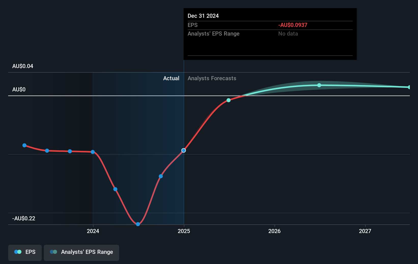Select the 2026 forecast peak data point

(x=319, y=85)
